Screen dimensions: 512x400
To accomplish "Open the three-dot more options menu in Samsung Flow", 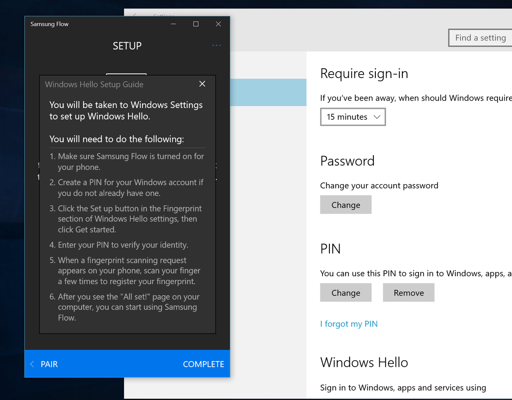I will point(217,46).
